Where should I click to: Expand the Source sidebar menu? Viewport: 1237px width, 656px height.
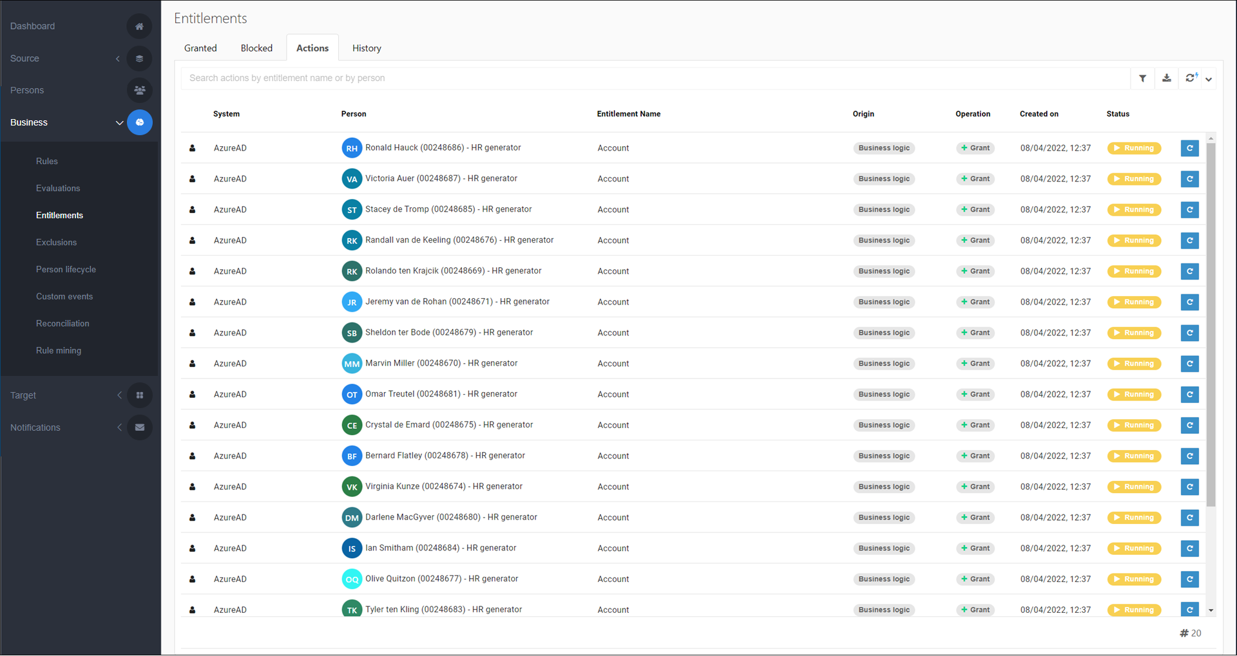click(118, 59)
